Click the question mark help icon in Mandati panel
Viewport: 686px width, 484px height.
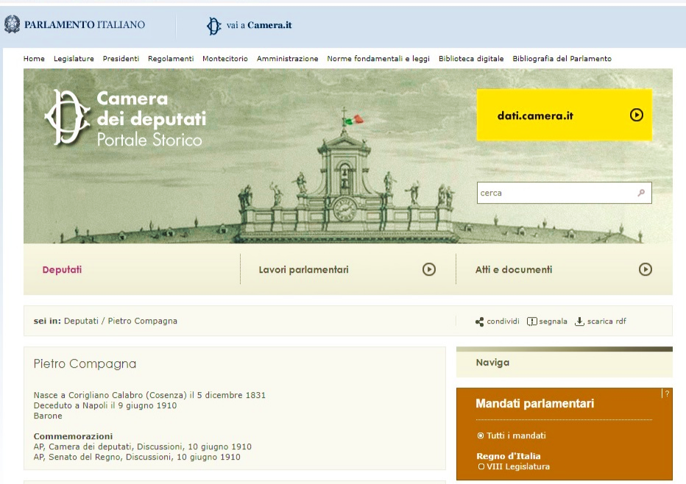click(x=666, y=394)
